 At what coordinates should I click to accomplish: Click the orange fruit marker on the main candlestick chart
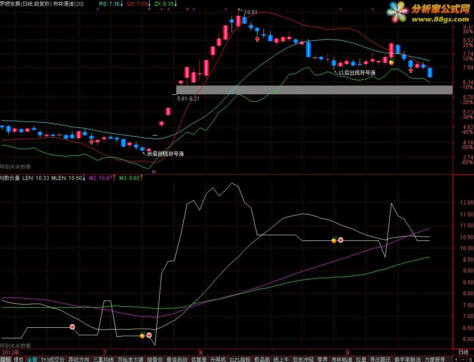(392, 62)
